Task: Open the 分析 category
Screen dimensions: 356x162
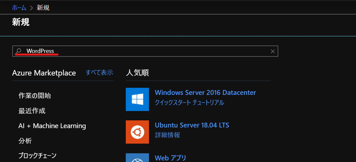Action: point(25,141)
